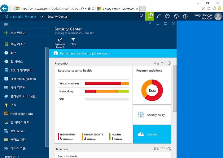Open the Security policy tile
The image size is (223, 158).
[x=152, y=115]
